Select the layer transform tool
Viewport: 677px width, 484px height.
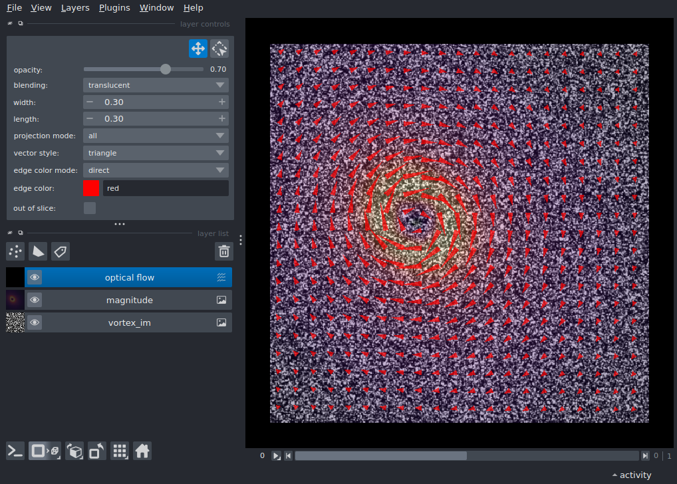pyautogui.click(x=219, y=48)
